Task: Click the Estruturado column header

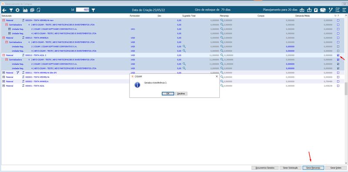Action: (7, 16)
